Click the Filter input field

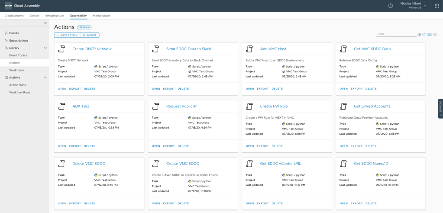396,34
